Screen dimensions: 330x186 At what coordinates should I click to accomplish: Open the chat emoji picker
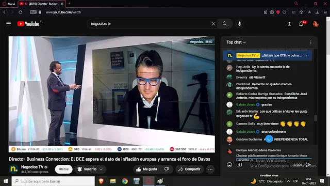(x=229, y=164)
